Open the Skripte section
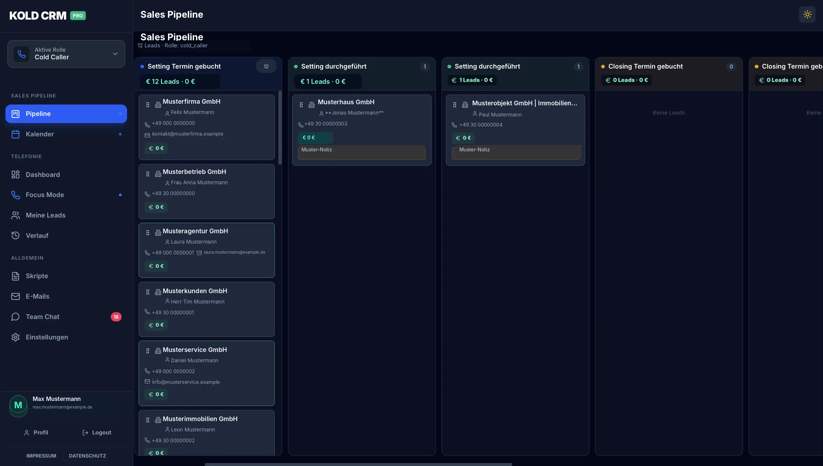Viewport: 823px width, 466px height. click(x=66, y=276)
